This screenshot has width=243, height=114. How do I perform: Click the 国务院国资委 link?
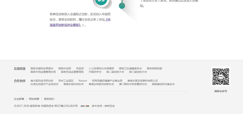click(154, 69)
